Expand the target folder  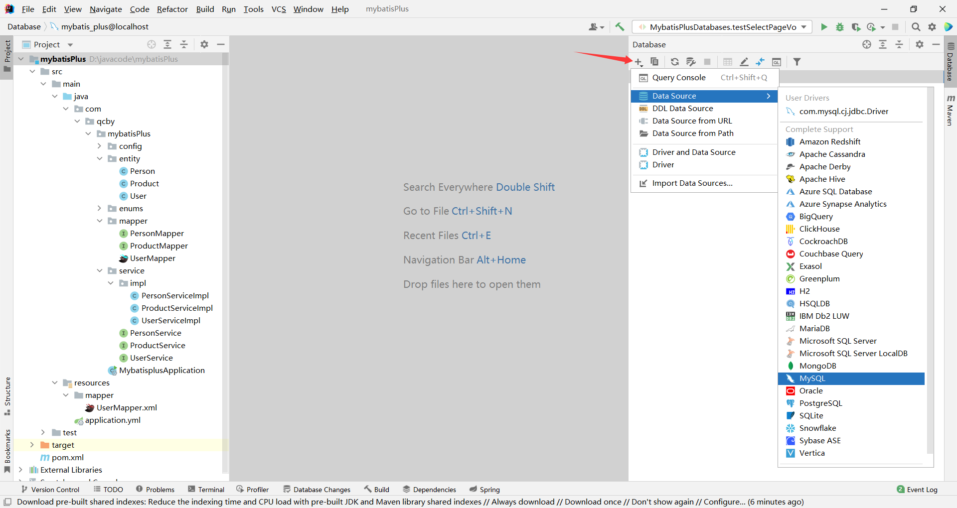pyautogui.click(x=32, y=445)
